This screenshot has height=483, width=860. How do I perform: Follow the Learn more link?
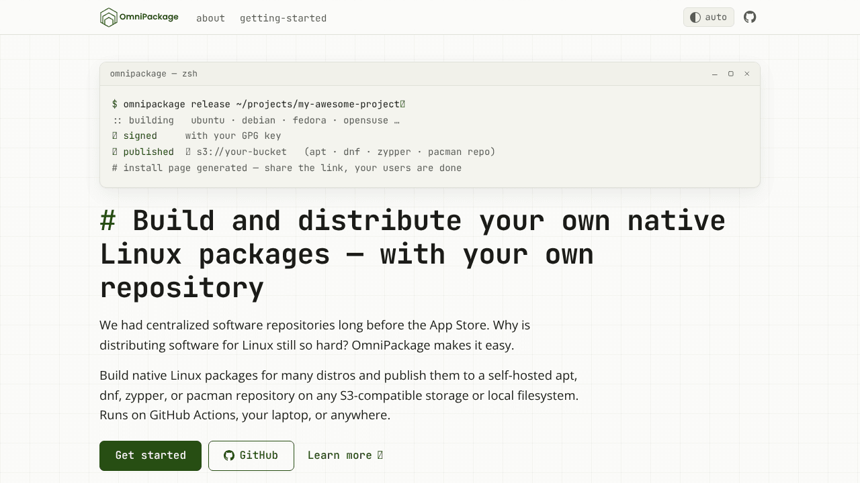345,455
